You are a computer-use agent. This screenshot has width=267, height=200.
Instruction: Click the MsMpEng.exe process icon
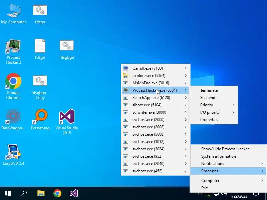click(125, 83)
